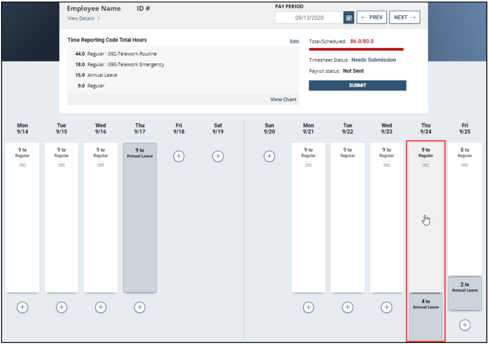Click plus icon below Mon 9/21 column
488x344 pixels.
coord(308,307)
